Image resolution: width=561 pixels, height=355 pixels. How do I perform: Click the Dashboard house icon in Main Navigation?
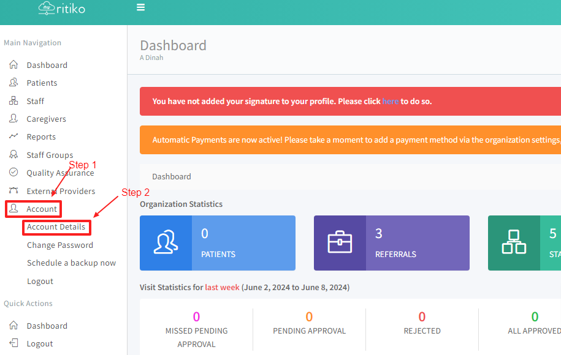pos(13,65)
